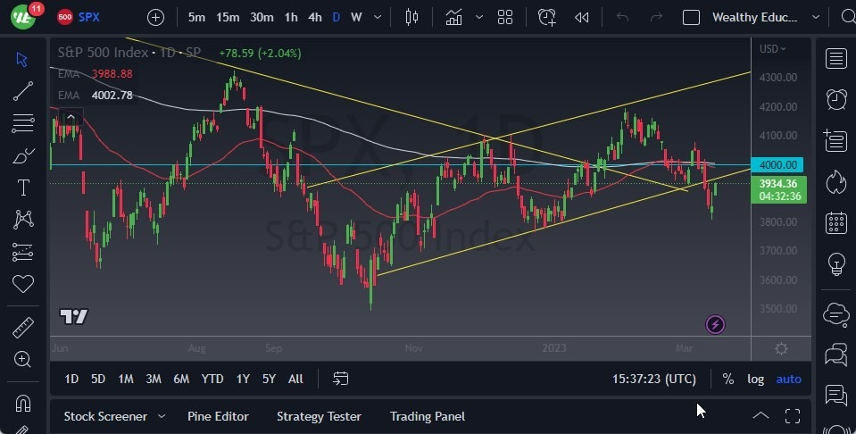This screenshot has width=856, height=434.
Task: Activate the zoom in tool
Action: coord(22,359)
